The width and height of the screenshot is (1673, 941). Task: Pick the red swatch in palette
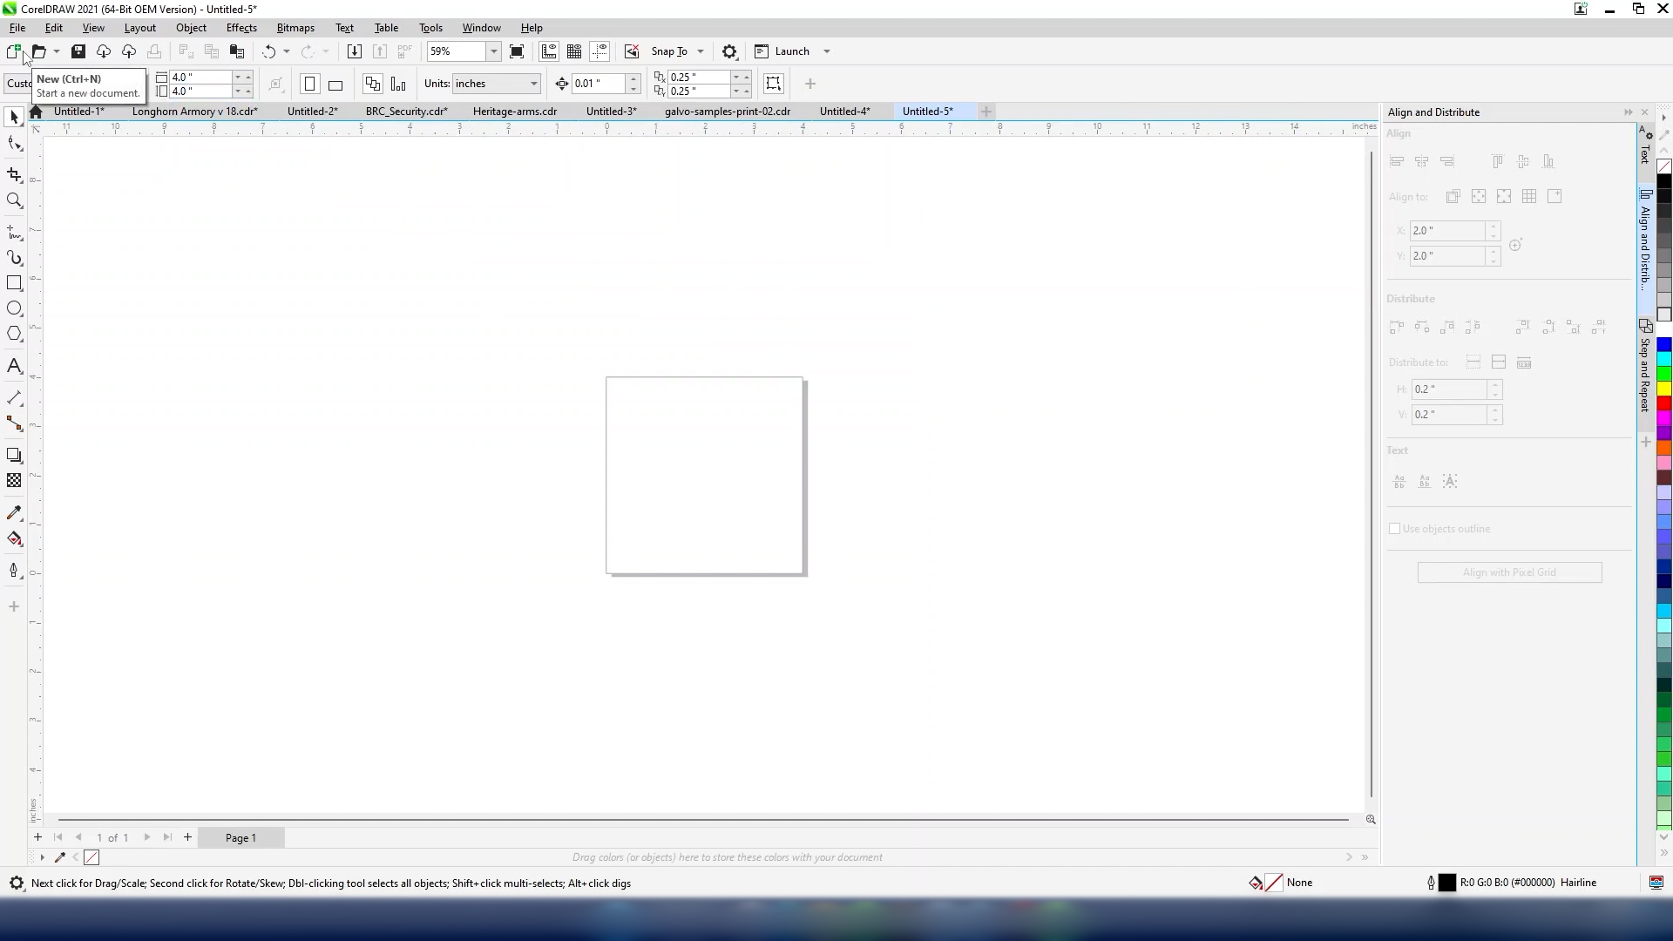[1663, 403]
